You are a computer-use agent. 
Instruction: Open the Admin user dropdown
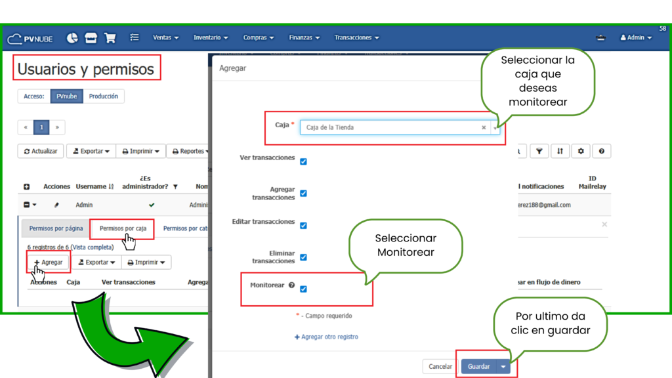(x=636, y=38)
